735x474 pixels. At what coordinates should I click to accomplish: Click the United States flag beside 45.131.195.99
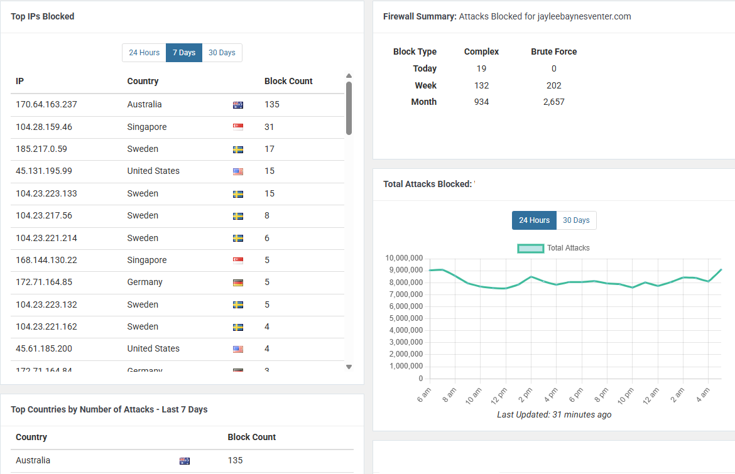(238, 171)
